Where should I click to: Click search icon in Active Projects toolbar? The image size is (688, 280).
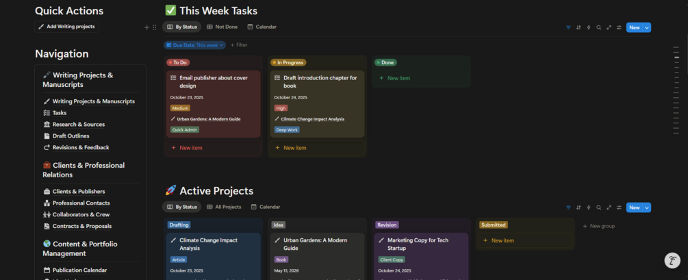click(x=598, y=207)
